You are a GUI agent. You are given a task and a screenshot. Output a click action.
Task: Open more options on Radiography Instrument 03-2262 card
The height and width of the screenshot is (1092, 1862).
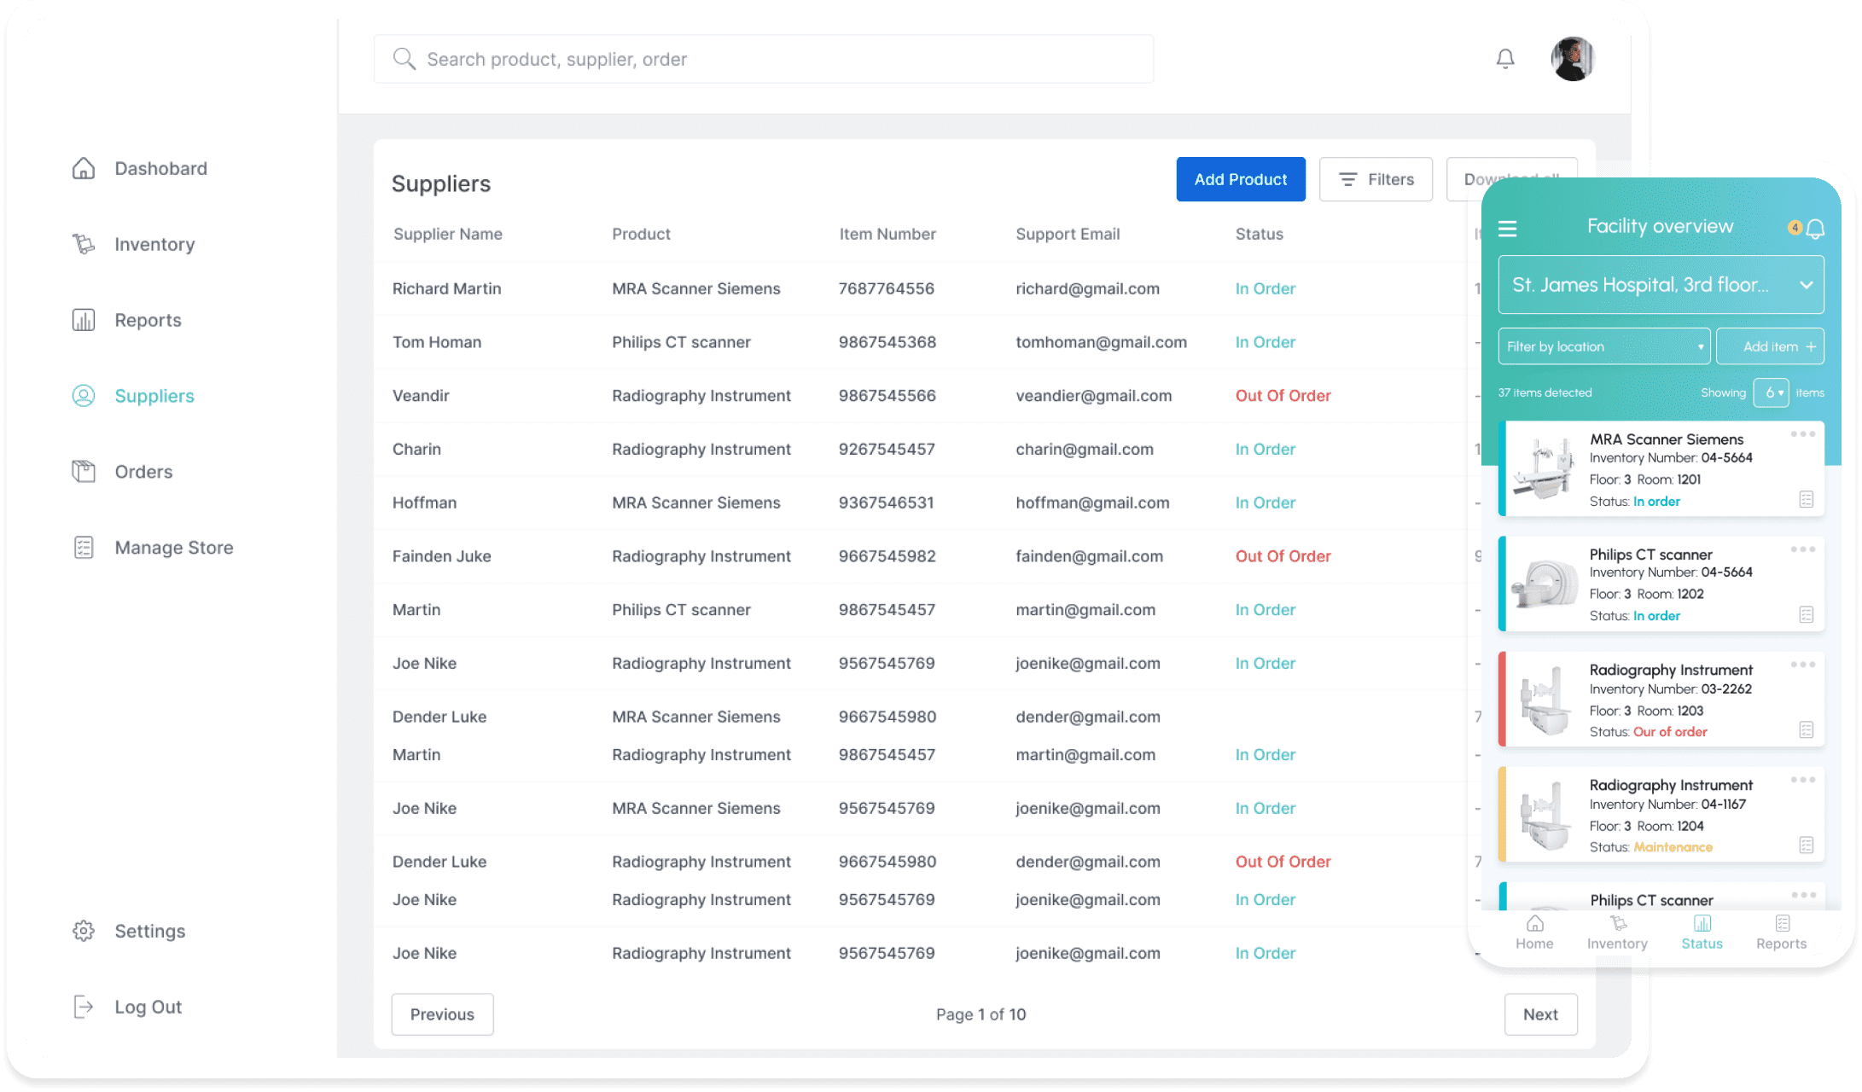tap(1803, 665)
